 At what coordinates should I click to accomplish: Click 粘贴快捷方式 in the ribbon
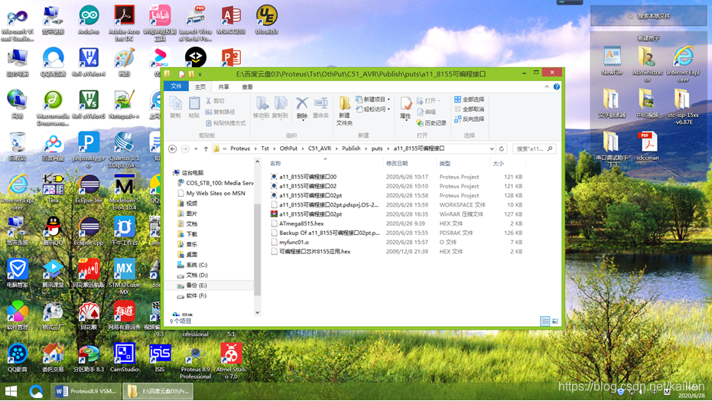226,123
